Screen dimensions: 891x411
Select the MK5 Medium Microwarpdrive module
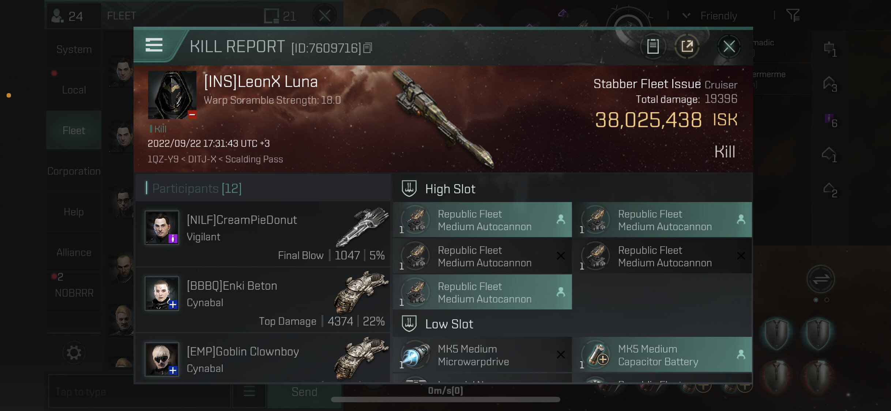click(482, 355)
